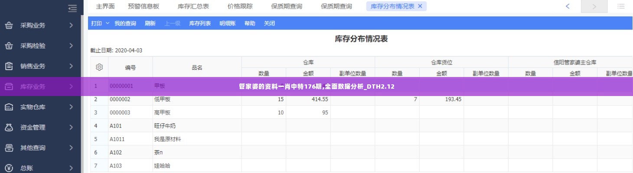Open table column settings gear icon
The height and width of the screenshot is (173, 633).
tap(99, 67)
